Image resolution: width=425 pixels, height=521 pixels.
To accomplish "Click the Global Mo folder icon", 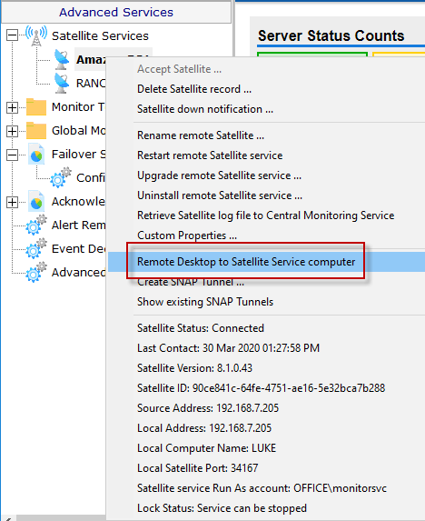I will click(x=36, y=131).
